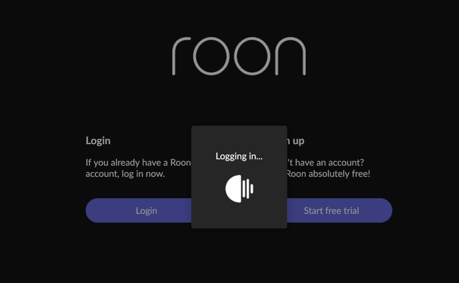The image size is (459, 283).
Task: Click the 'Logging in...' status text
Action: click(239, 156)
